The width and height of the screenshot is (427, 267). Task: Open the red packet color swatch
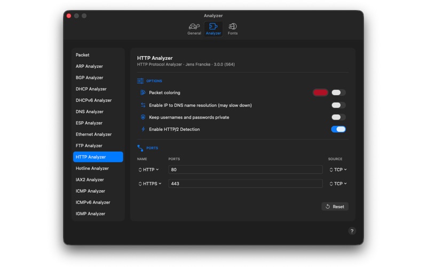[x=320, y=92]
